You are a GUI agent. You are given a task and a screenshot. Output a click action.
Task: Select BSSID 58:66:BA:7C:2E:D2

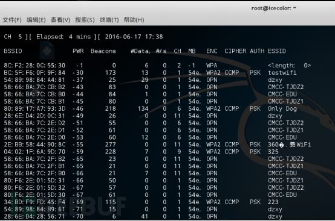[34, 123]
